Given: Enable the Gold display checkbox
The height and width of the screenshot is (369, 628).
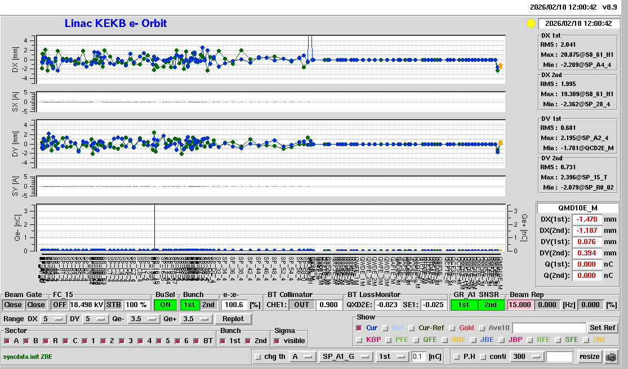Looking at the screenshot, I should point(452,328).
